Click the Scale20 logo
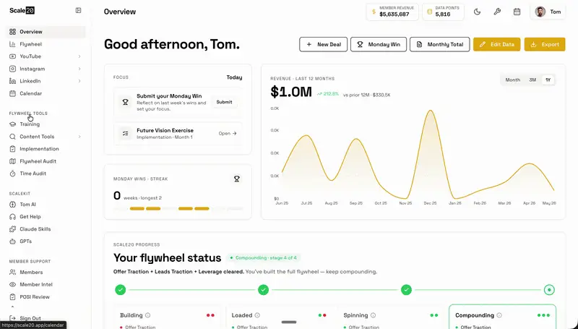Screen dimensions: 578x329 (x=22, y=10)
